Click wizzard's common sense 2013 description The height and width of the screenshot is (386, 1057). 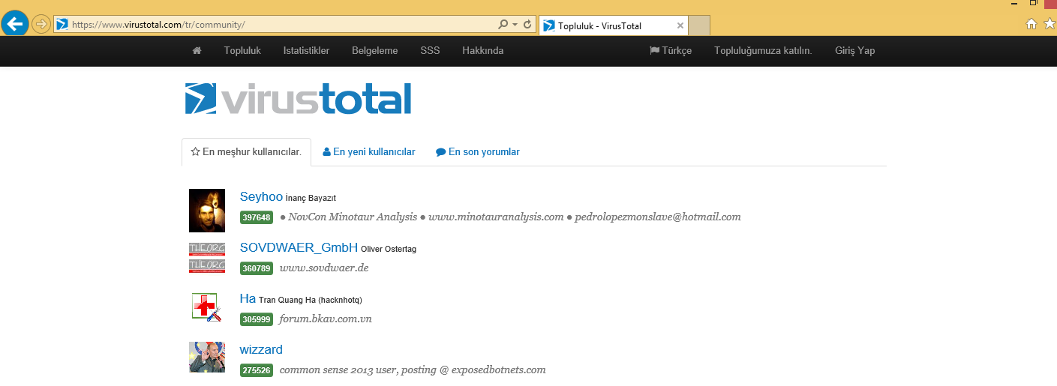point(413,370)
